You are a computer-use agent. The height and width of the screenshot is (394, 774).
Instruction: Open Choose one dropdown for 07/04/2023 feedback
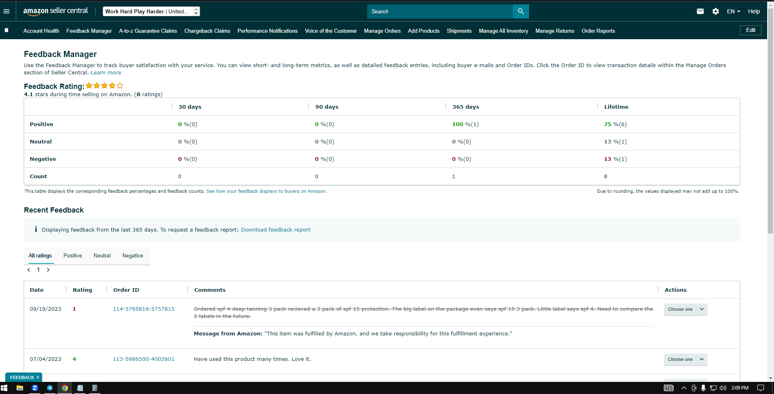tap(680, 359)
